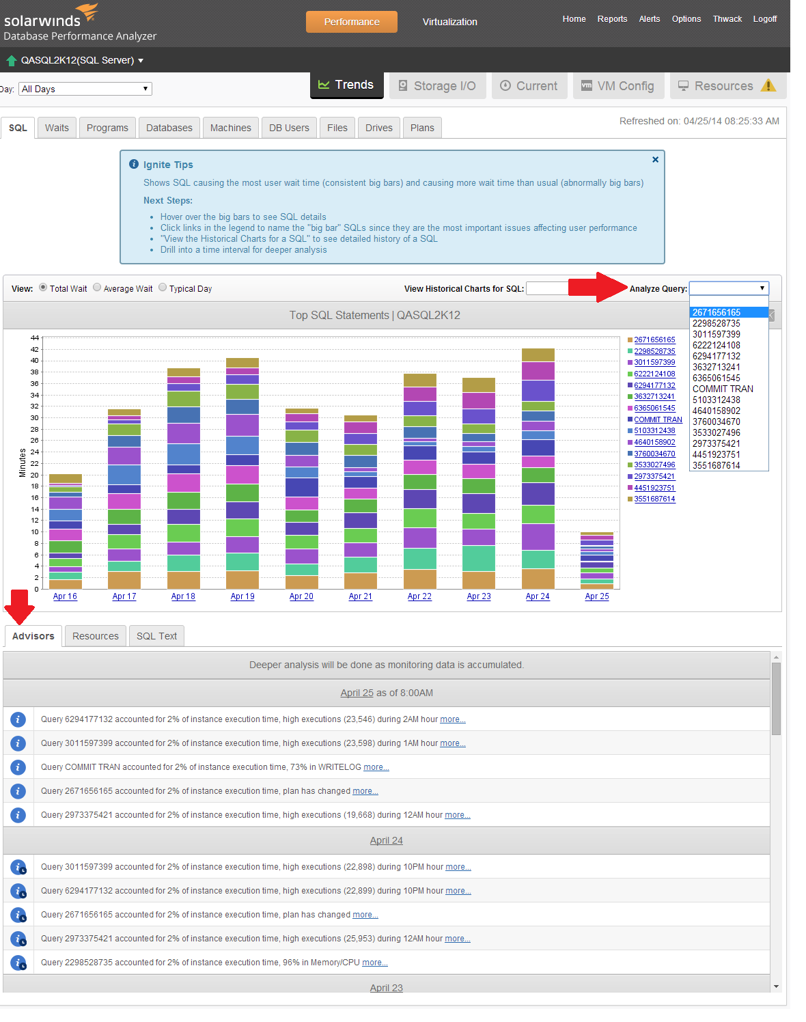Select the Trends chart icon
Viewport: 806px width, 1022px height.
point(324,85)
